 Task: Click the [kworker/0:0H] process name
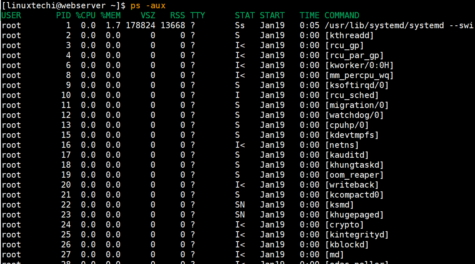tap(359, 65)
